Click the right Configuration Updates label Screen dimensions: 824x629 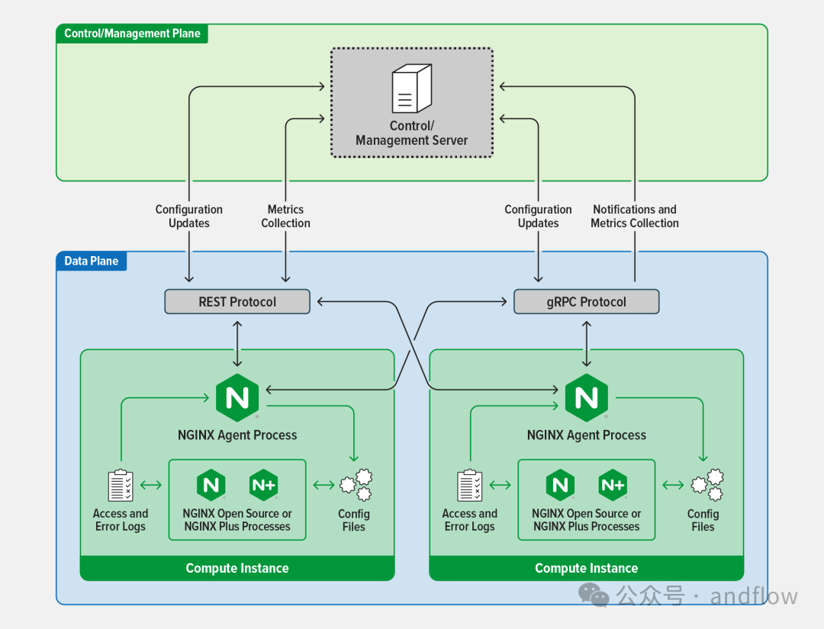coord(538,217)
